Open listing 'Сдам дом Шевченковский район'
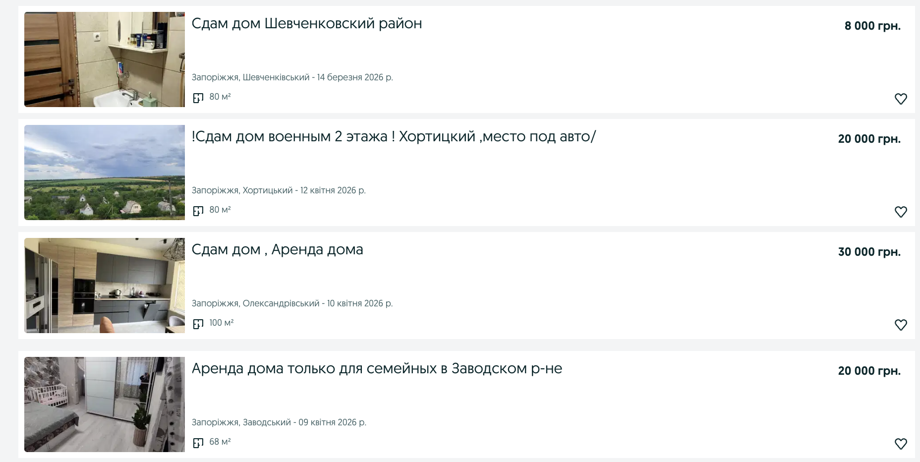The width and height of the screenshot is (920, 462). [306, 24]
